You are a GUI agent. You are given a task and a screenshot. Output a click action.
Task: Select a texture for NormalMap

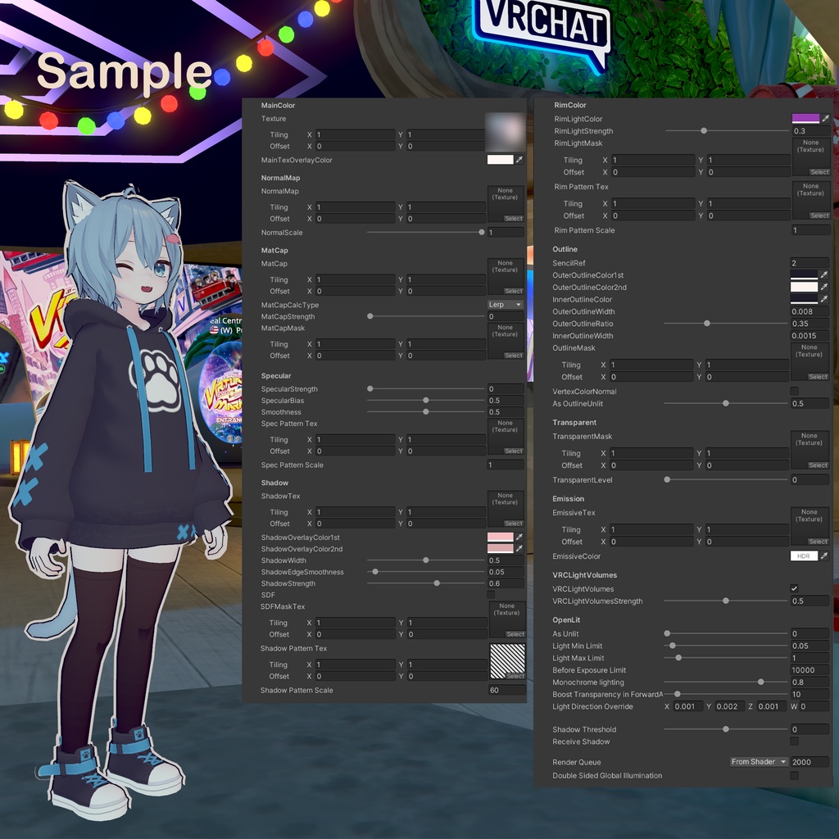(x=513, y=218)
